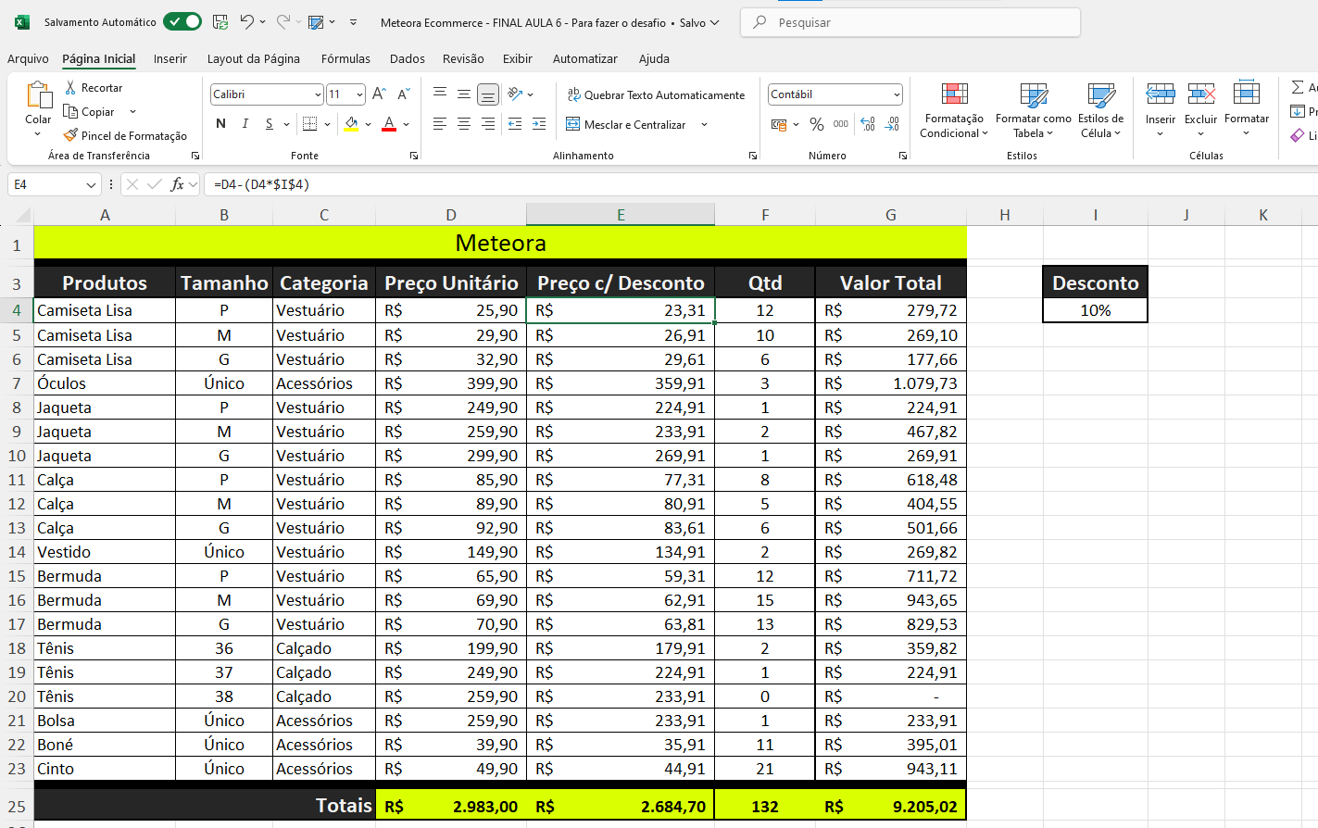
Task: Switch to the Exibir tab
Action: [x=518, y=58]
